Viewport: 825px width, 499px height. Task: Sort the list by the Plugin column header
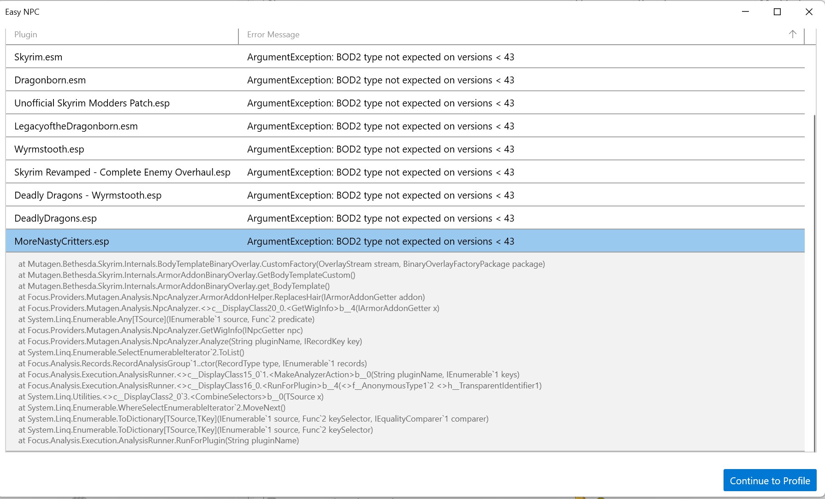pyautogui.click(x=25, y=34)
